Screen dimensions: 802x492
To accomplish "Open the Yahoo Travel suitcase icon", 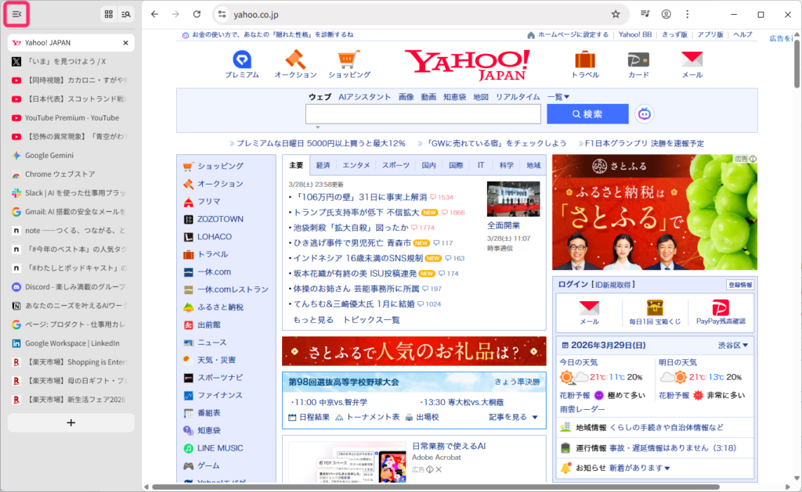I will [x=585, y=60].
